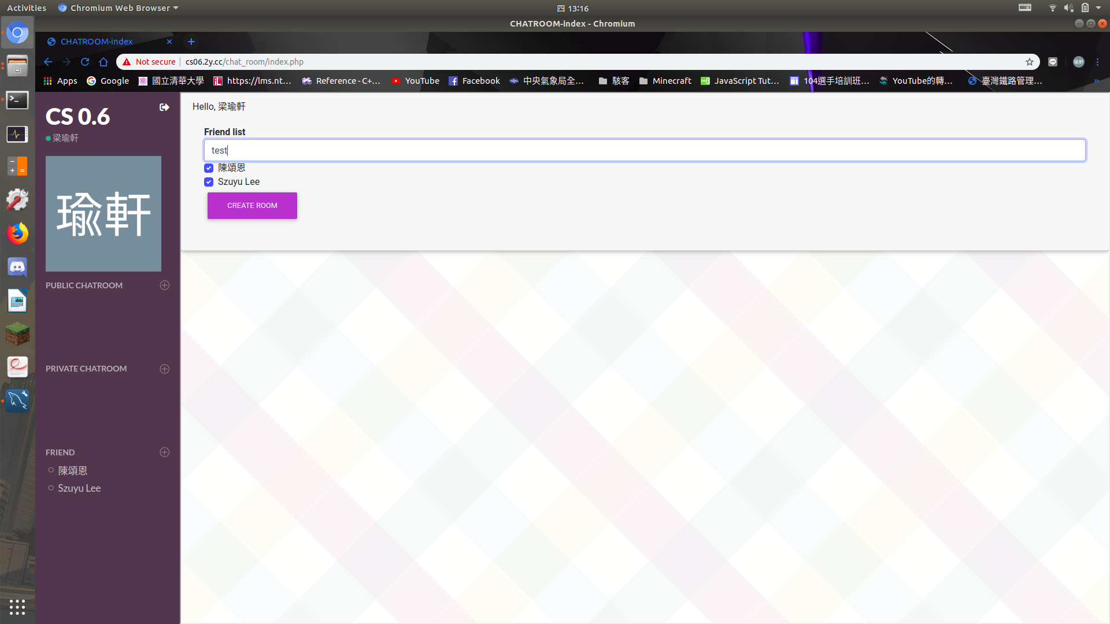
Task: Open Discord from the Ubuntu dock
Action: coord(17,267)
